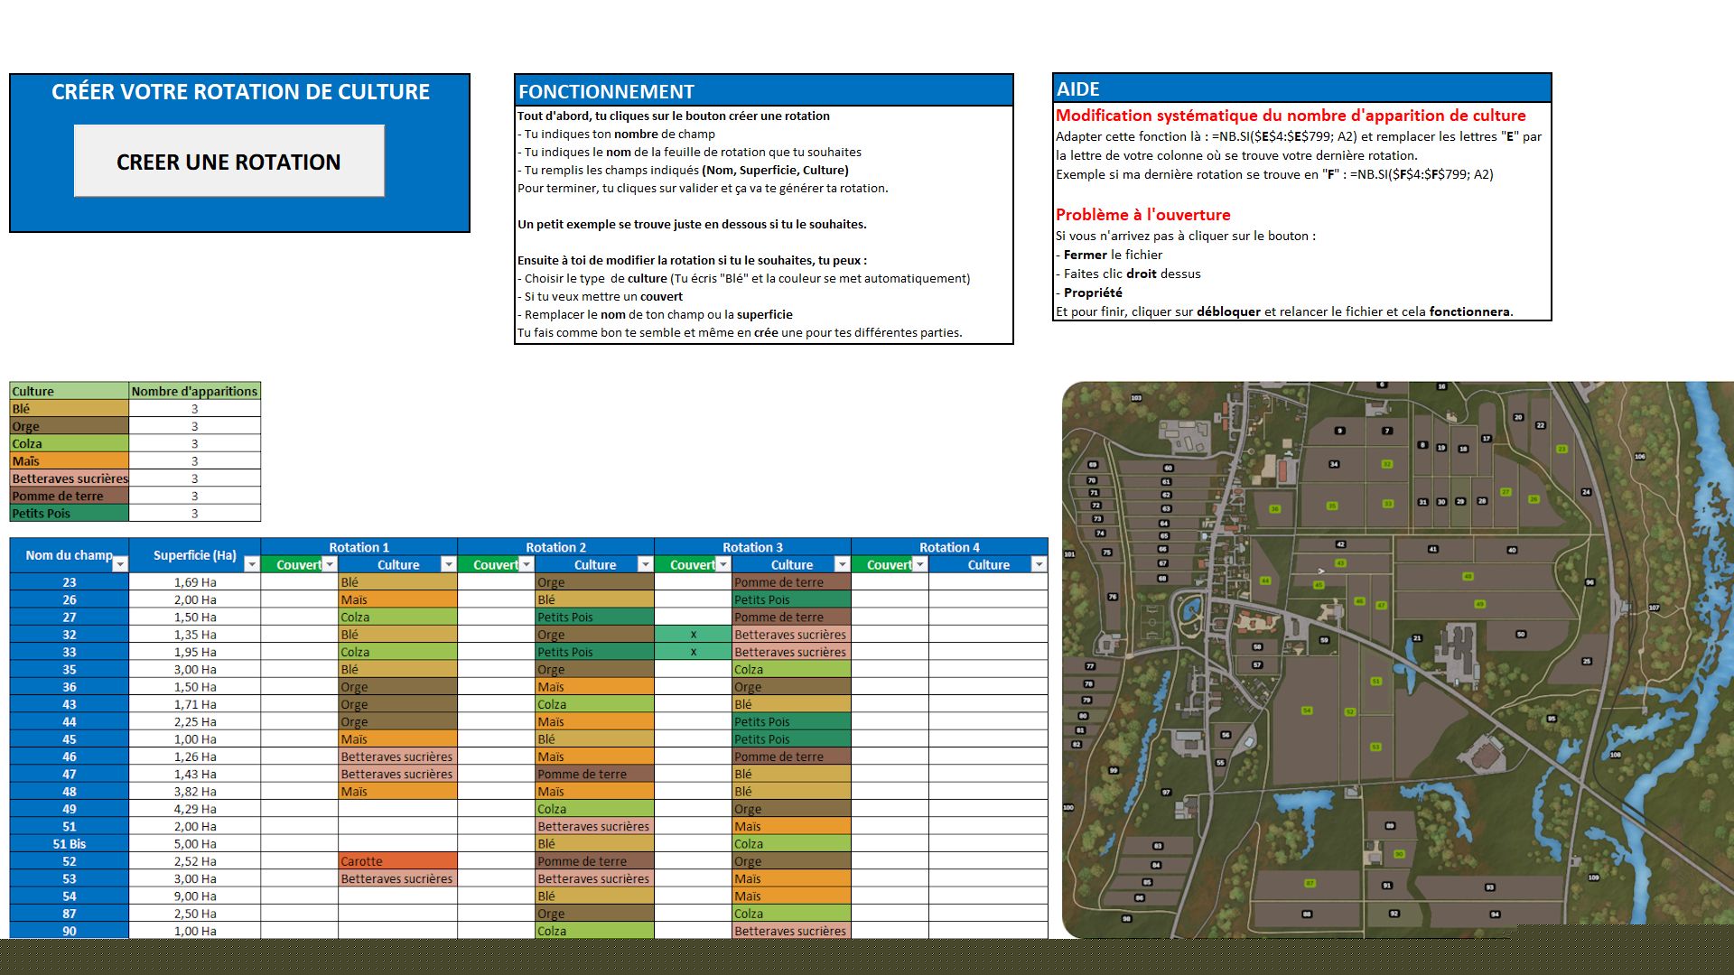
Task: Select the 51 Bis field name cell
Action: tap(69, 844)
